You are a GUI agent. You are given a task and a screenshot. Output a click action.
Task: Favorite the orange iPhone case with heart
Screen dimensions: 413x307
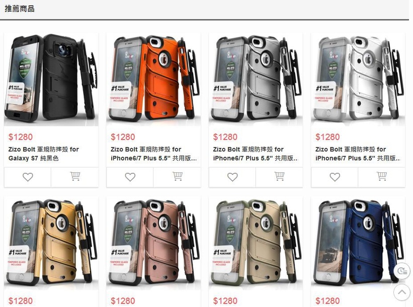[130, 177]
